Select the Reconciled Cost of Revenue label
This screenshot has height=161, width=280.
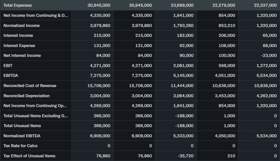[30, 86]
